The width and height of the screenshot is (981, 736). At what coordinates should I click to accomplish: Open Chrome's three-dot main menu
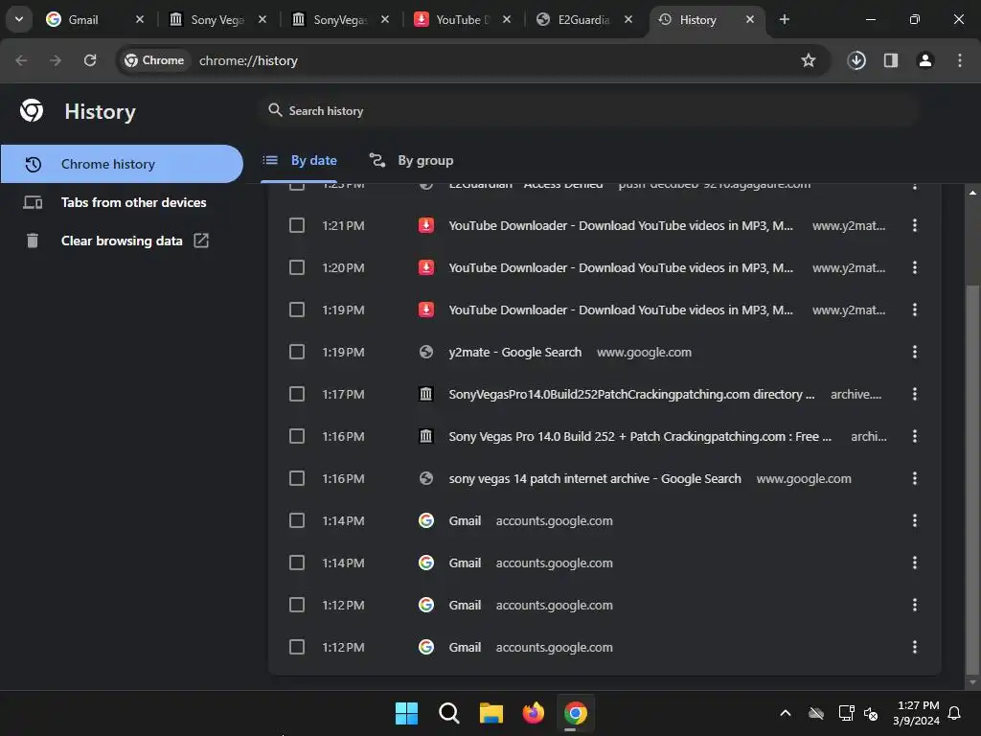pos(960,60)
